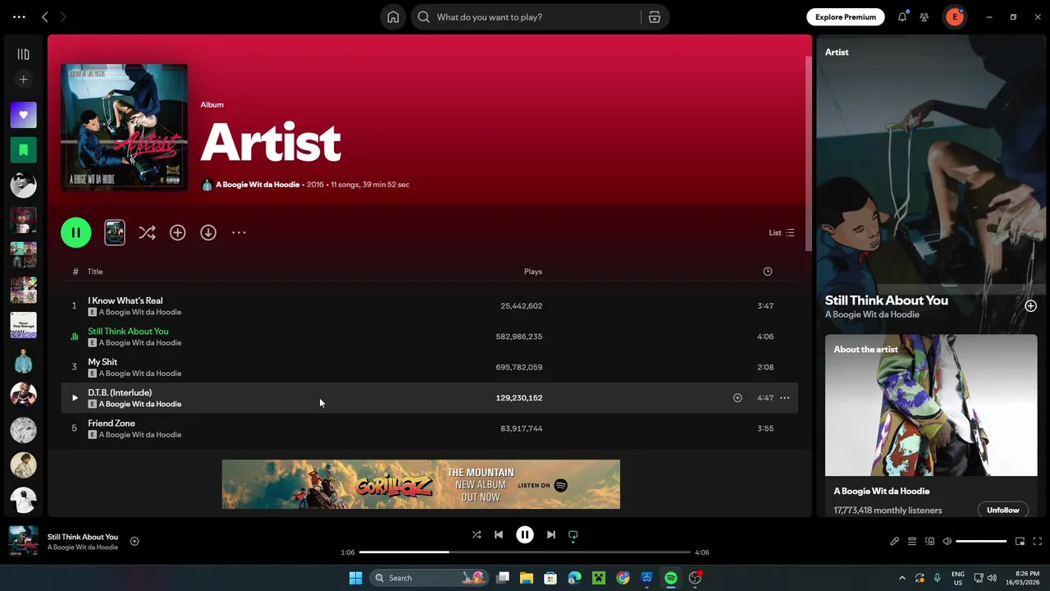Sort by the Plays column header
Image resolution: width=1050 pixels, height=591 pixels.
coord(533,272)
